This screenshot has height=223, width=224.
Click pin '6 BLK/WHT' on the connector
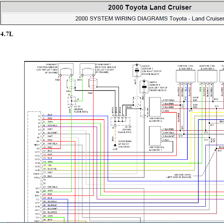click(x=50, y=133)
